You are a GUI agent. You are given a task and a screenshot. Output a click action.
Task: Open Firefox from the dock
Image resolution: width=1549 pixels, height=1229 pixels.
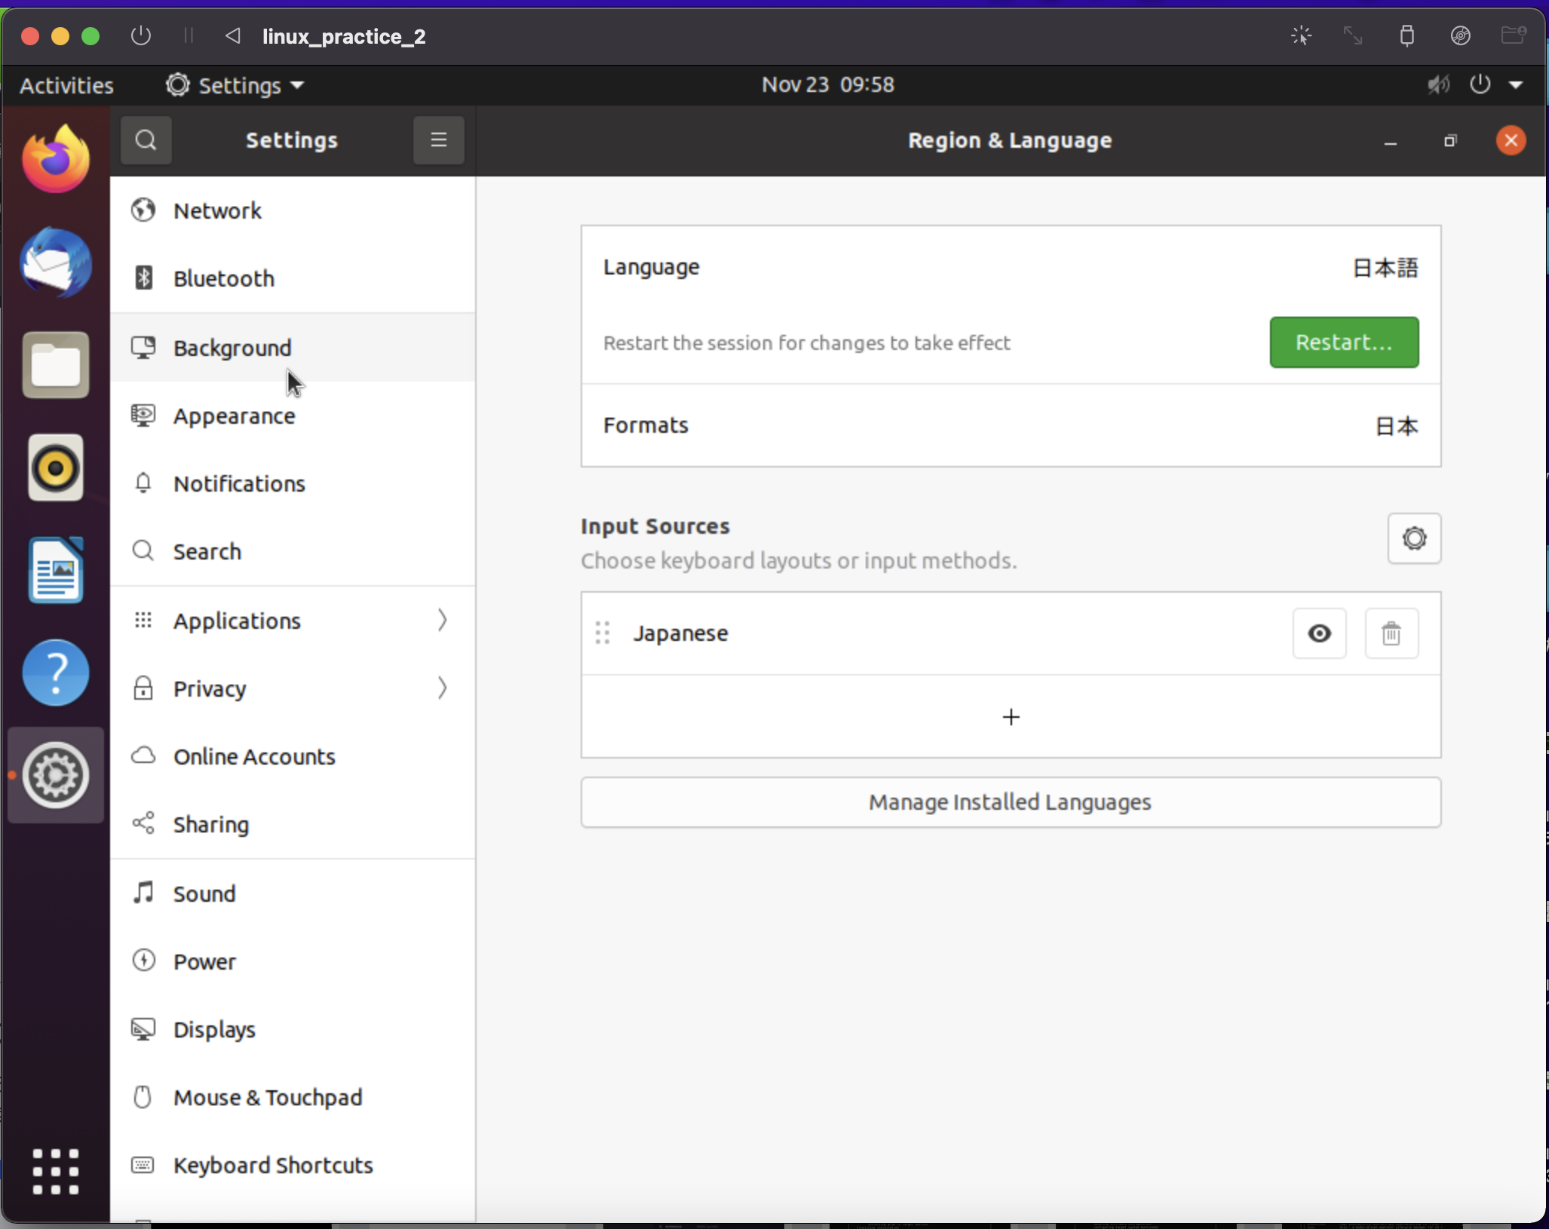tap(56, 160)
